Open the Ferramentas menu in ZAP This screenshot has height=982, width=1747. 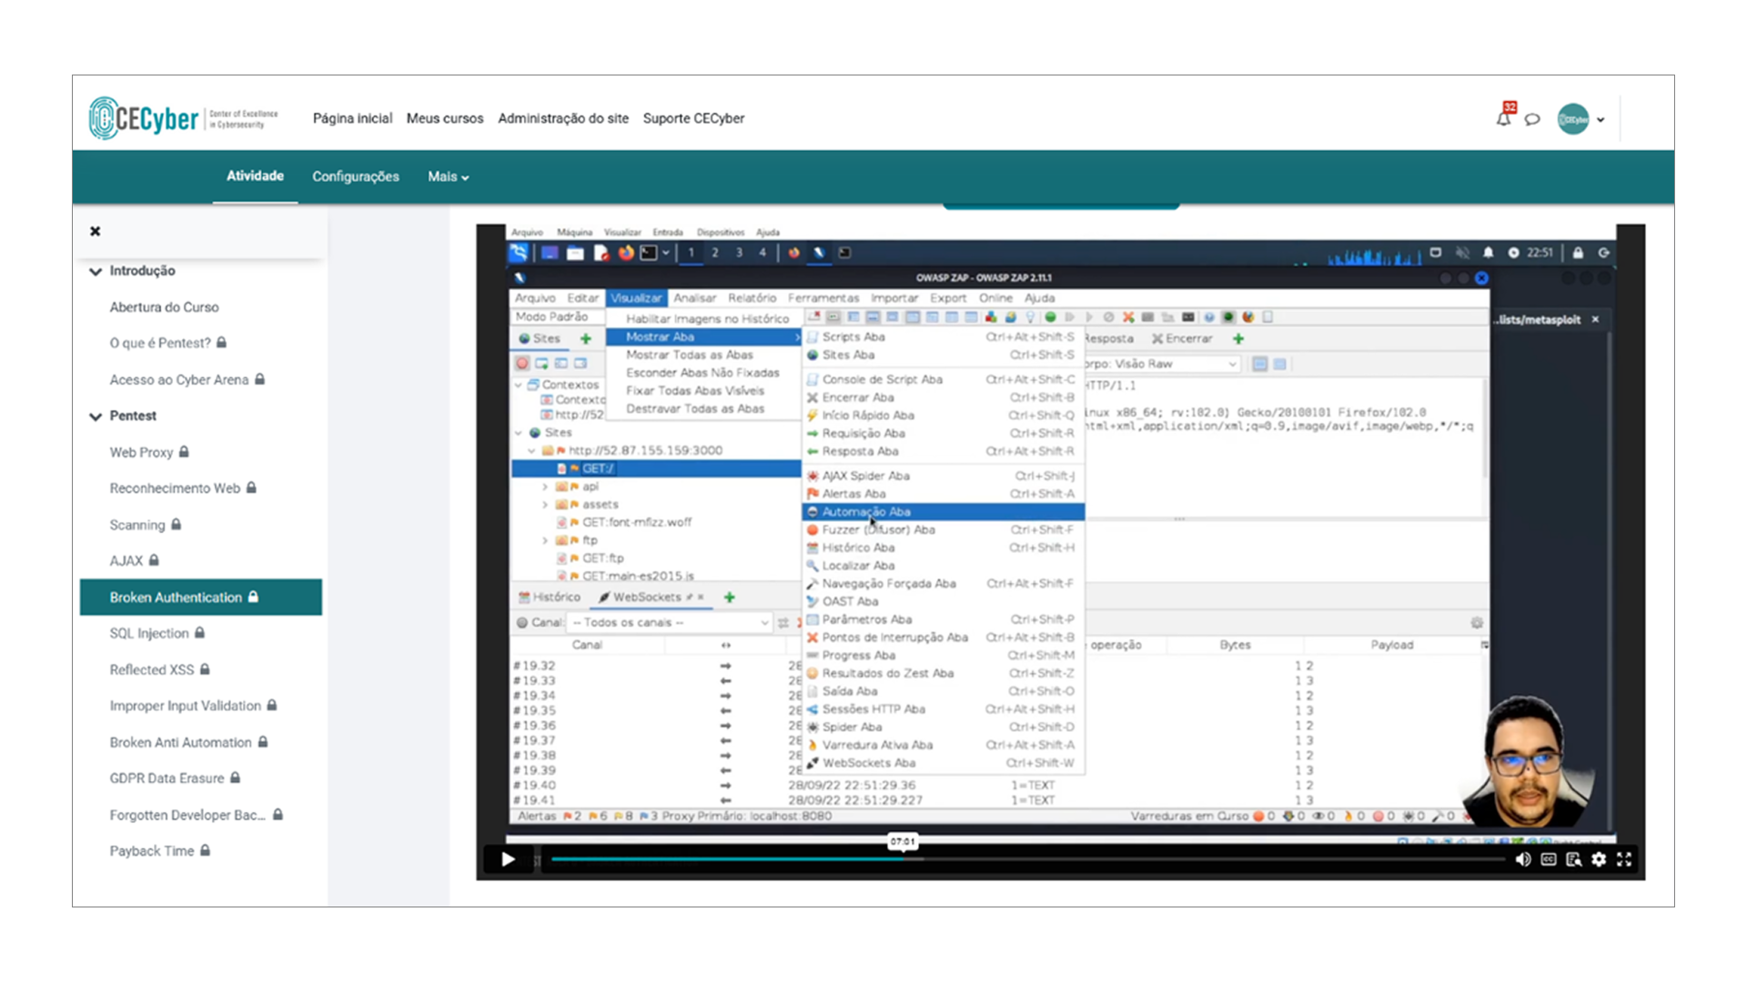(x=823, y=297)
